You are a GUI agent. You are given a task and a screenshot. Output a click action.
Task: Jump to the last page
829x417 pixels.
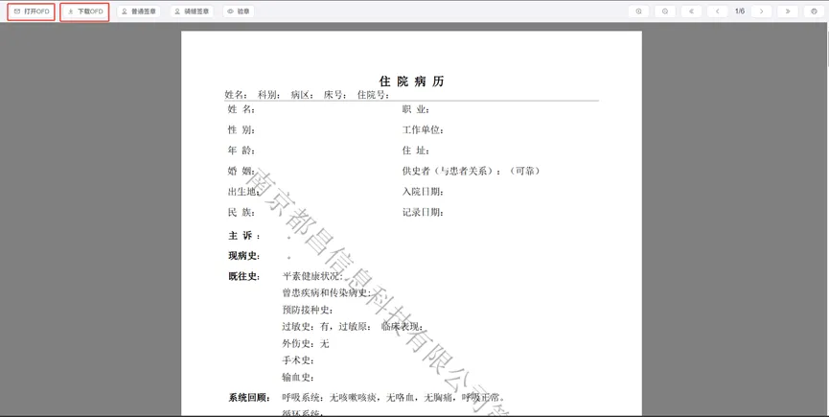(788, 12)
